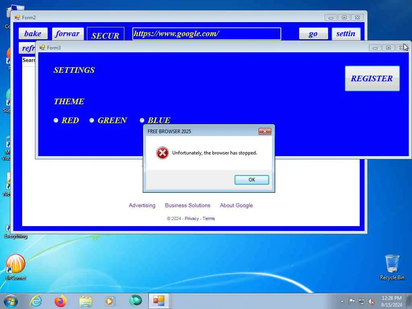412x309 pixels.
Task: Click the green round taskbar app icon
Action: [136, 301]
